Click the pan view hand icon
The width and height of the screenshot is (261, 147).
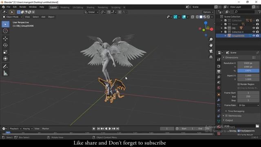[x=211, y=45]
